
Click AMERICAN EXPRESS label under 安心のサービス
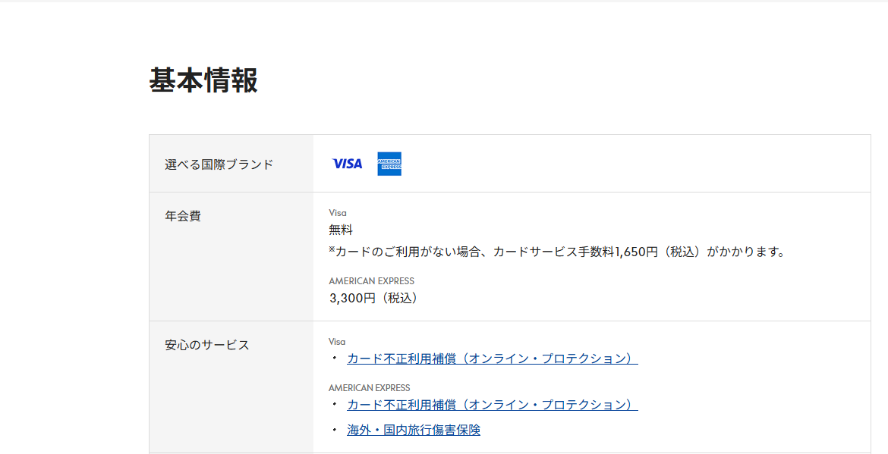tap(370, 388)
